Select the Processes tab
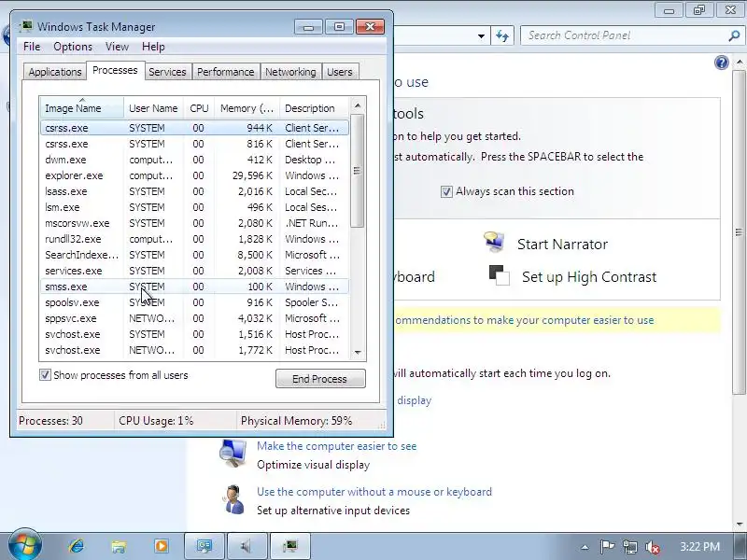The image size is (747, 560). pos(115,71)
